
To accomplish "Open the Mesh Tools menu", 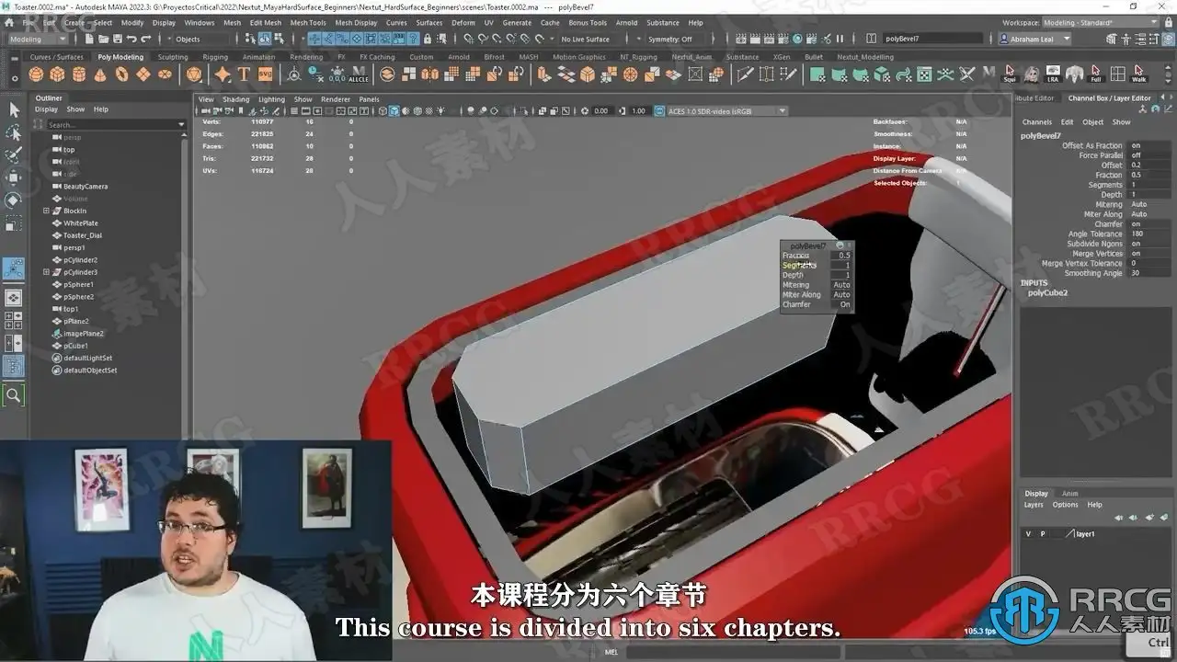I will click(x=307, y=22).
